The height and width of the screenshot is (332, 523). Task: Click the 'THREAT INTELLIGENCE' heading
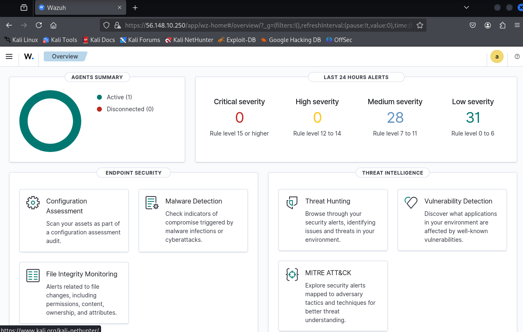click(x=393, y=173)
